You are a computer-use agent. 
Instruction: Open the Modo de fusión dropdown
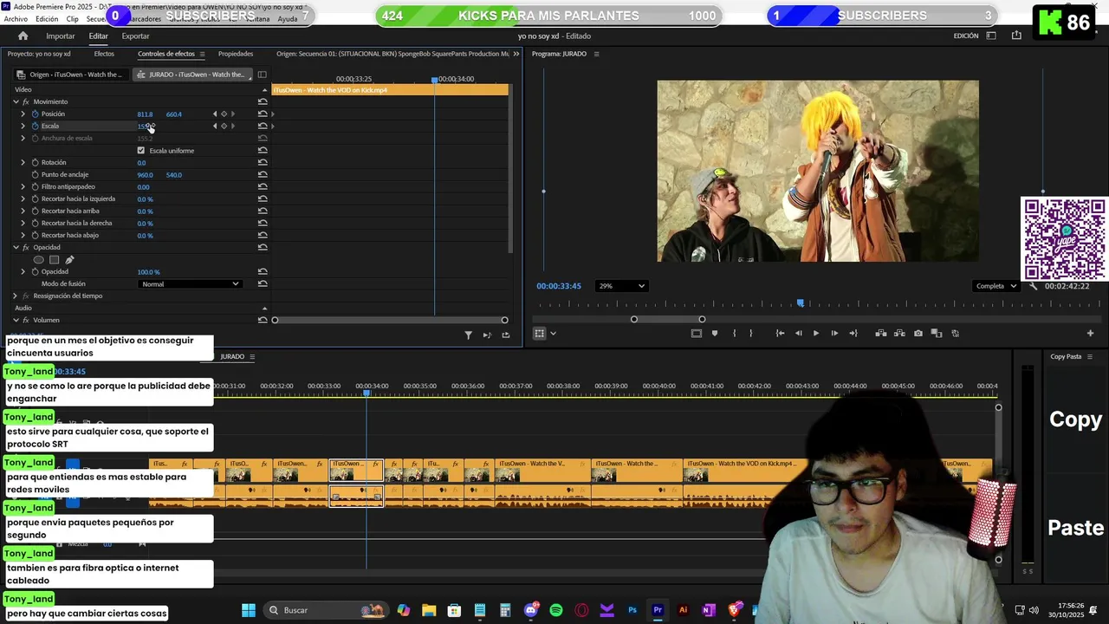tap(190, 283)
